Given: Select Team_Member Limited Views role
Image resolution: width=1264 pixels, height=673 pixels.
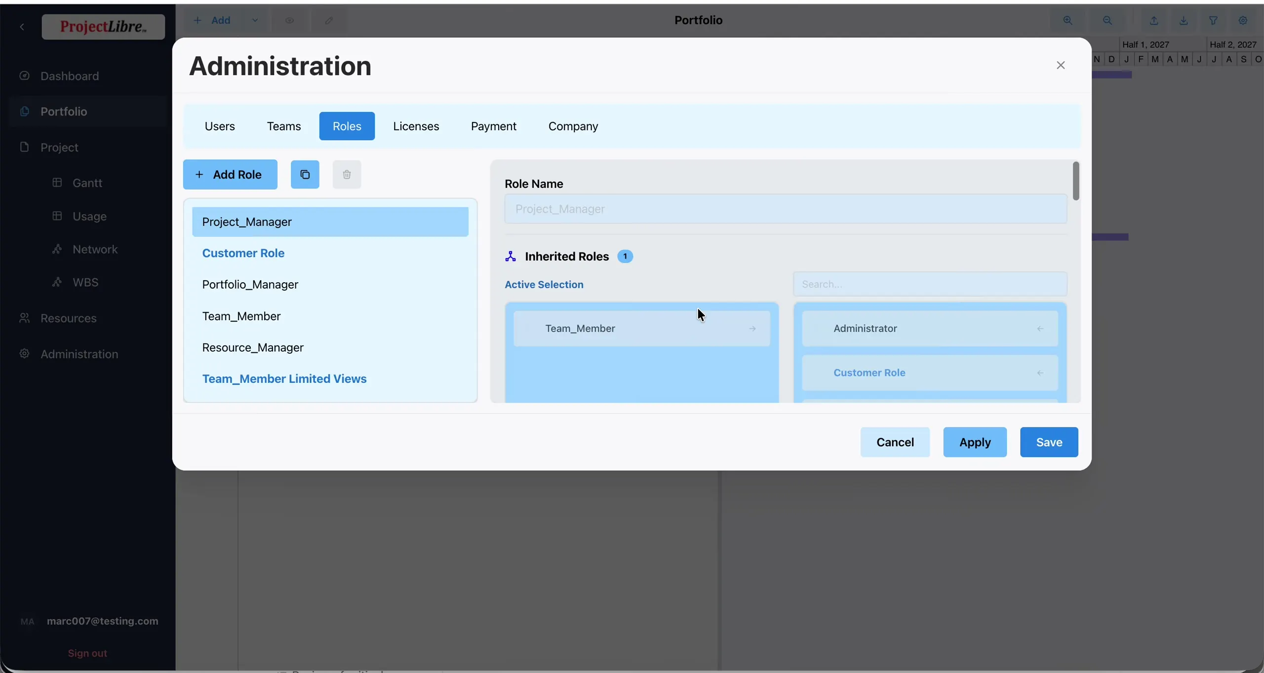Looking at the screenshot, I should click(x=330, y=379).
